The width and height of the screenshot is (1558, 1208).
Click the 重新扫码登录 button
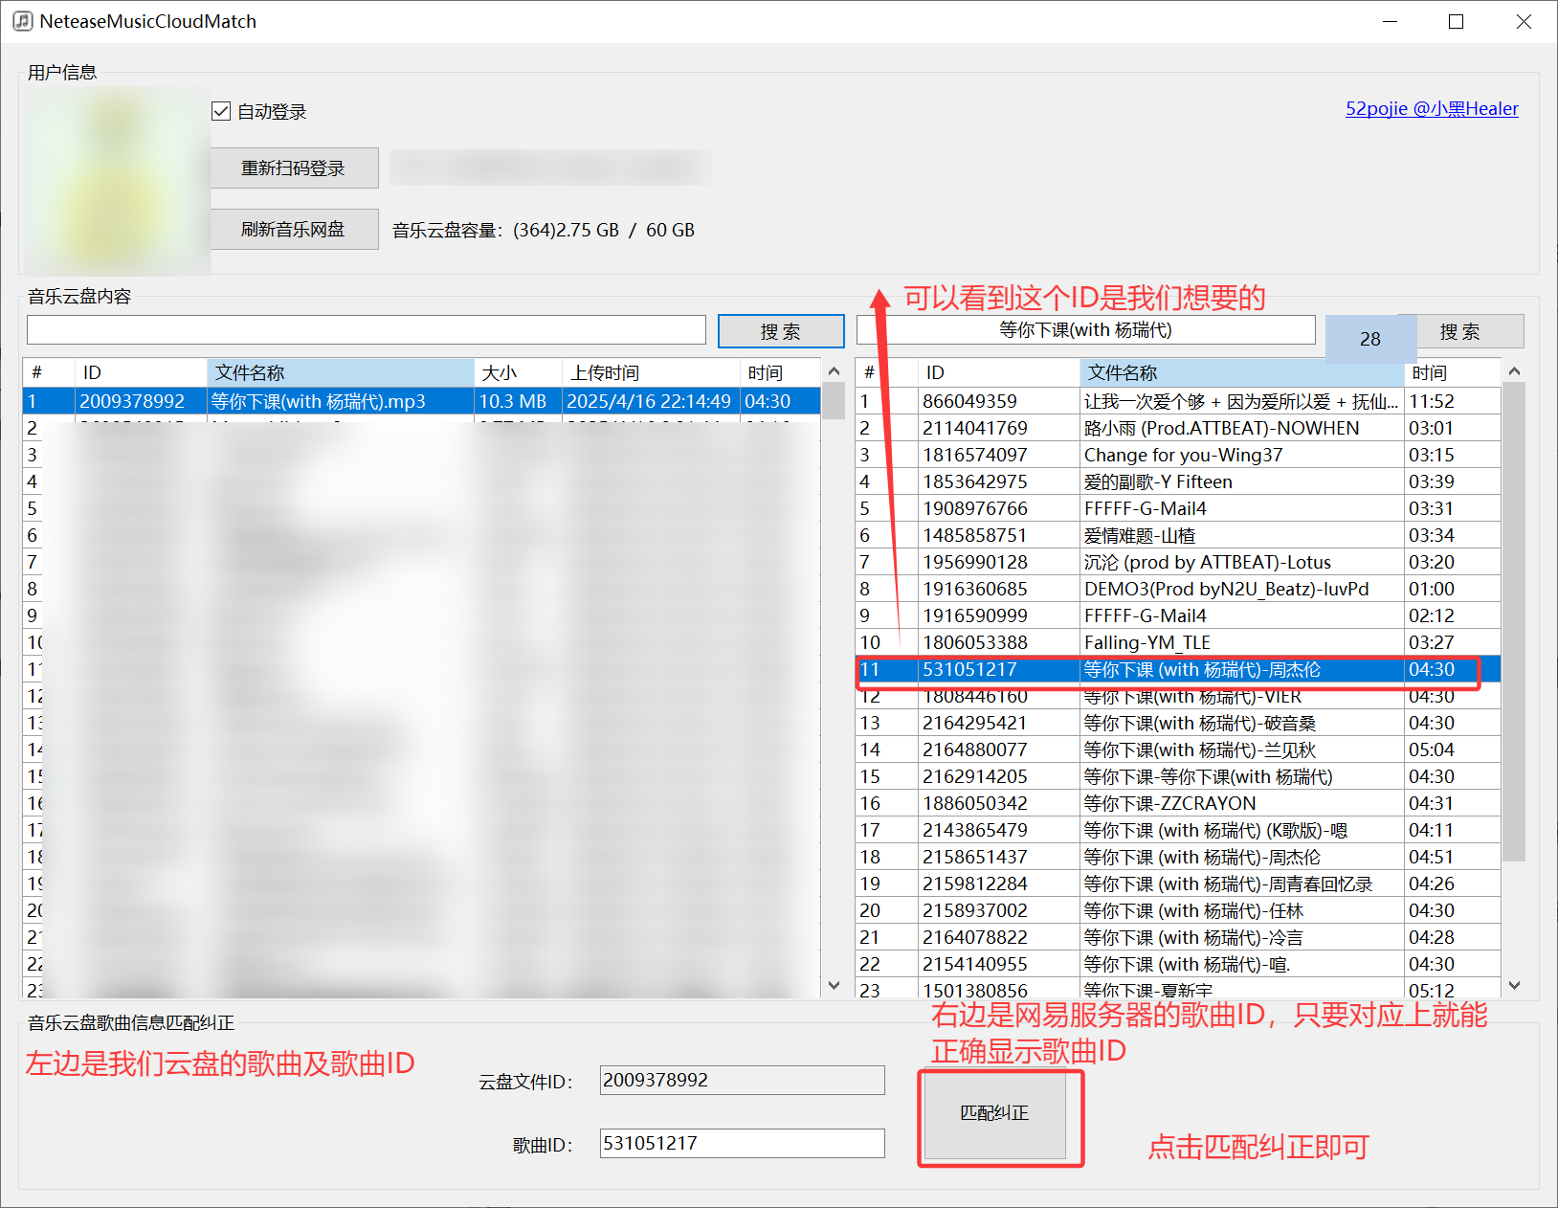pos(295,168)
